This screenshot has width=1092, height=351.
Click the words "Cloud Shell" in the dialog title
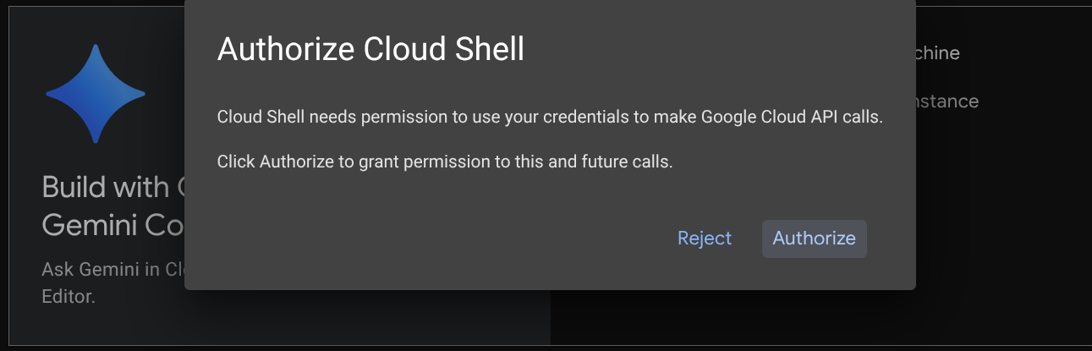(x=443, y=49)
